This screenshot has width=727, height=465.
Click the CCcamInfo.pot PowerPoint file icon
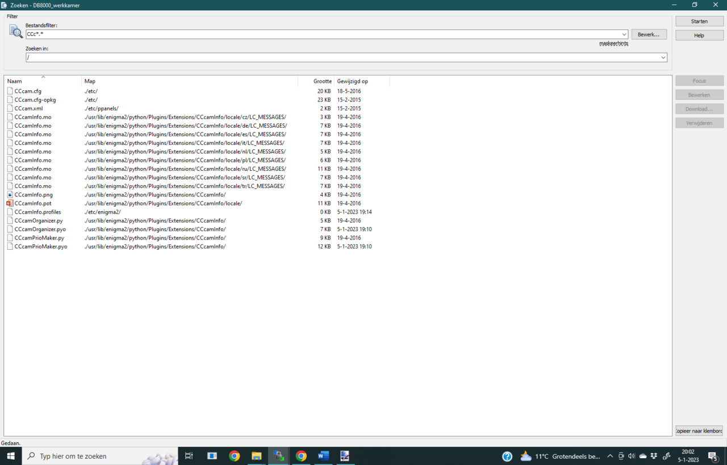10,203
